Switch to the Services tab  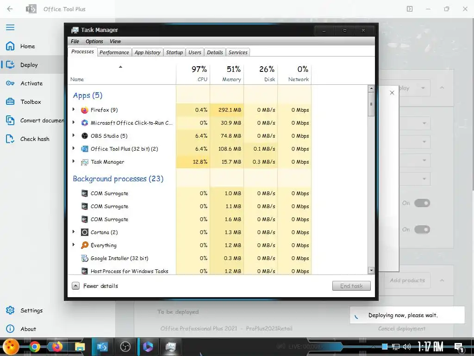pyautogui.click(x=238, y=52)
